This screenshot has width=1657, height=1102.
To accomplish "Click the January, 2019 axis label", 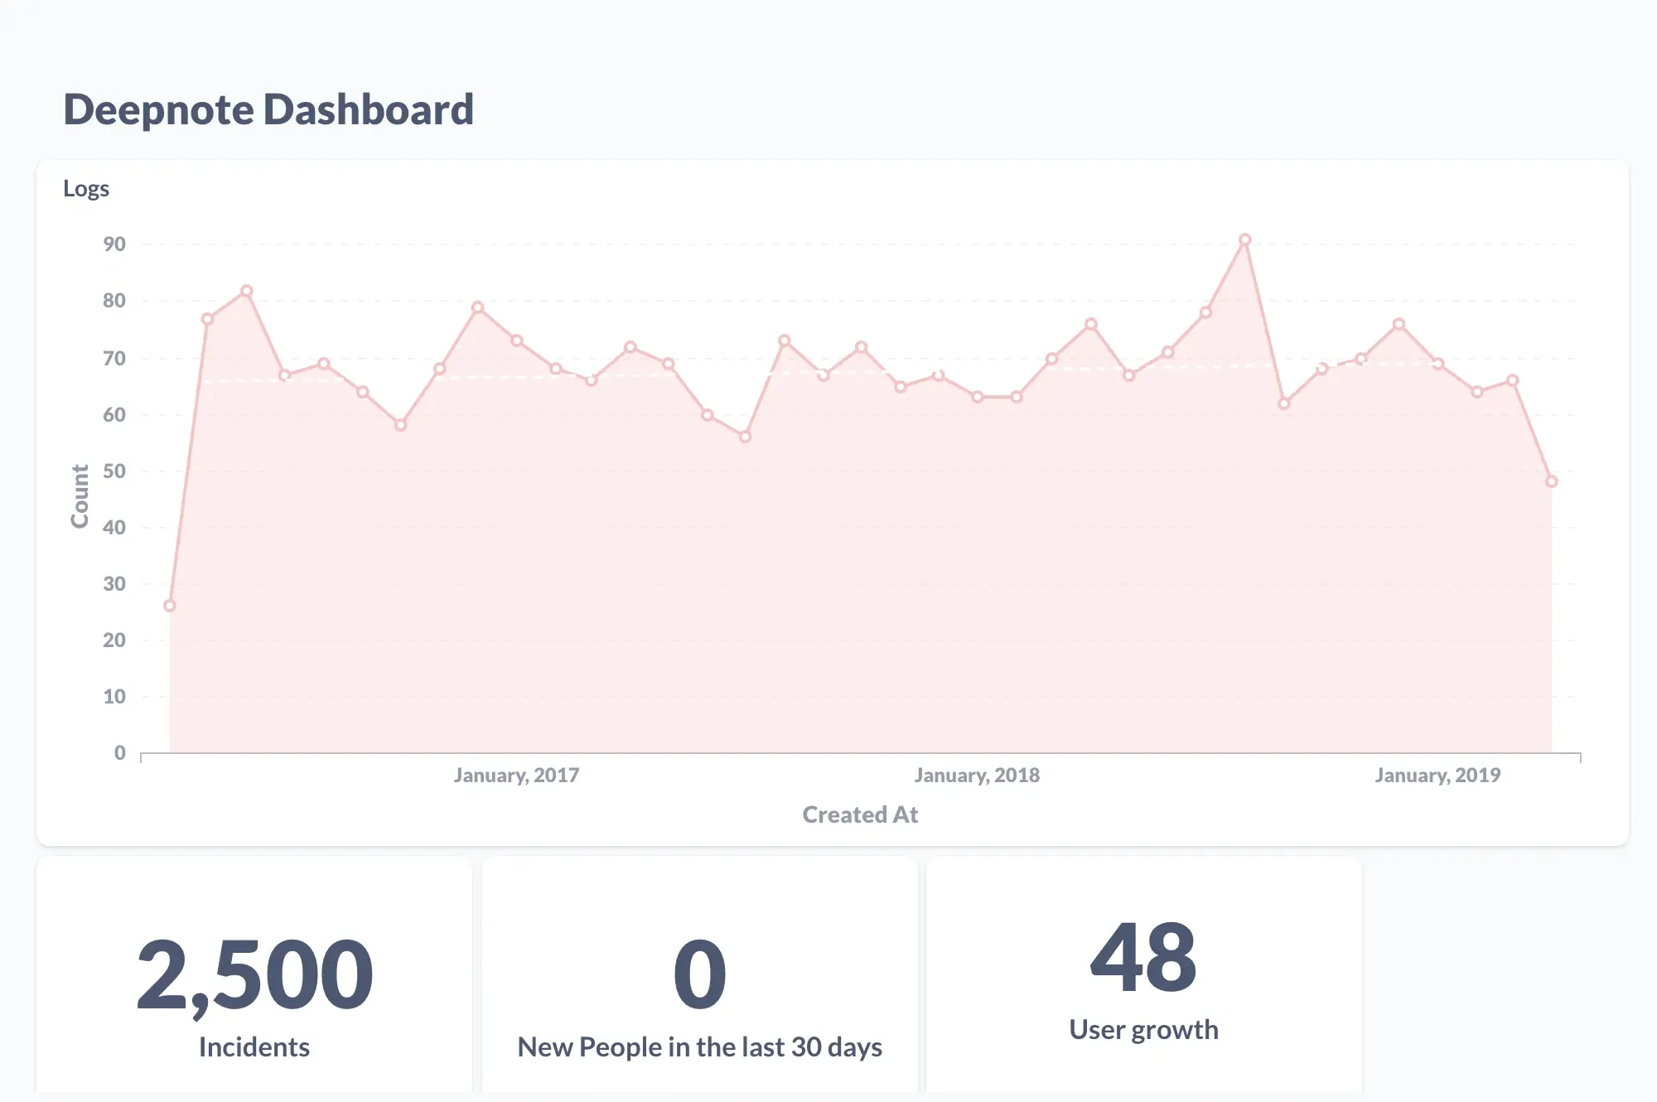I will click(1437, 776).
